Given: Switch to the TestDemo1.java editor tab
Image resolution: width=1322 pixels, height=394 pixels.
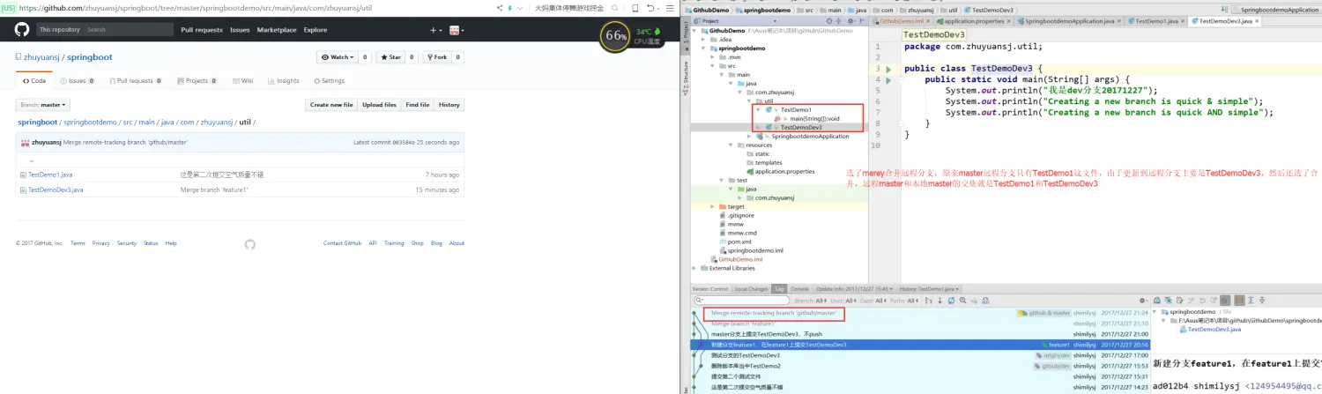Looking at the screenshot, I should [1156, 20].
